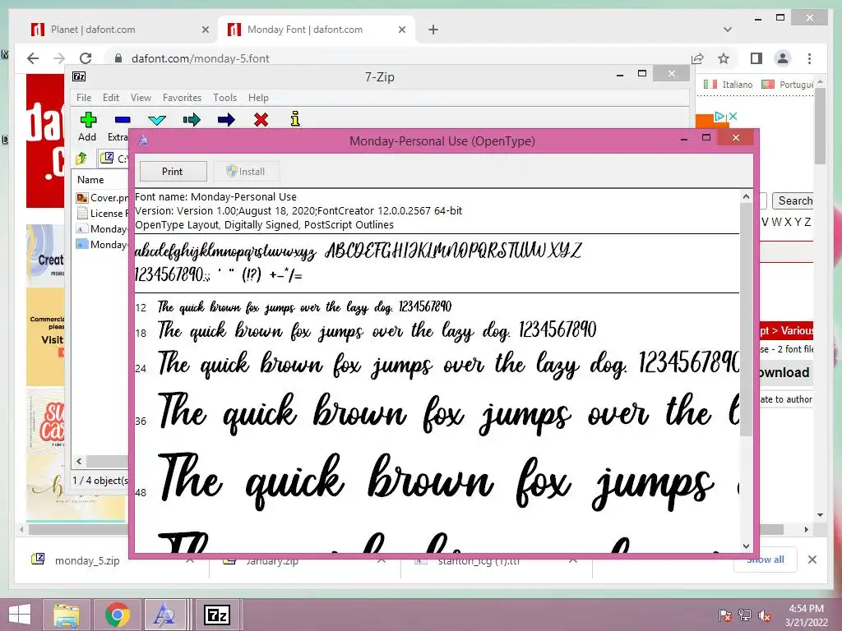Select Cover file in 7-Zip list
The width and height of the screenshot is (842, 631).
click(x=102, y=197)
